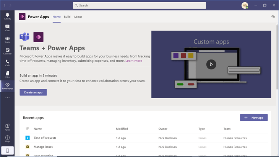Screen dimensions: 279x157
Task: Switch to the Build tab
Action: point(67,17)
